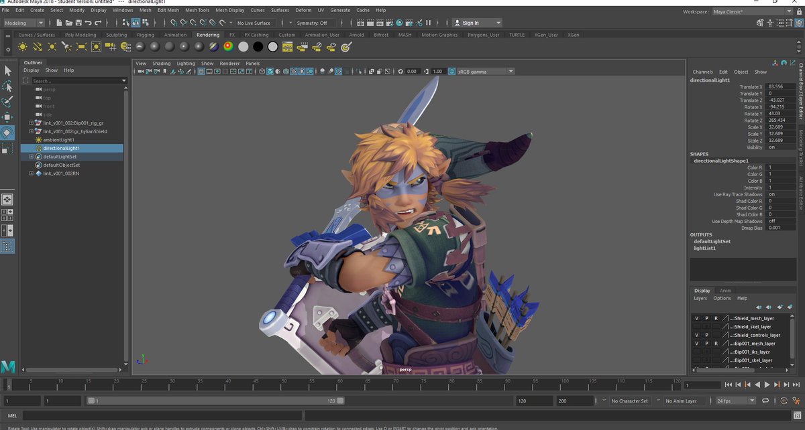
Task: Toggle auto keyframe icon
Action: click(782, 401)
